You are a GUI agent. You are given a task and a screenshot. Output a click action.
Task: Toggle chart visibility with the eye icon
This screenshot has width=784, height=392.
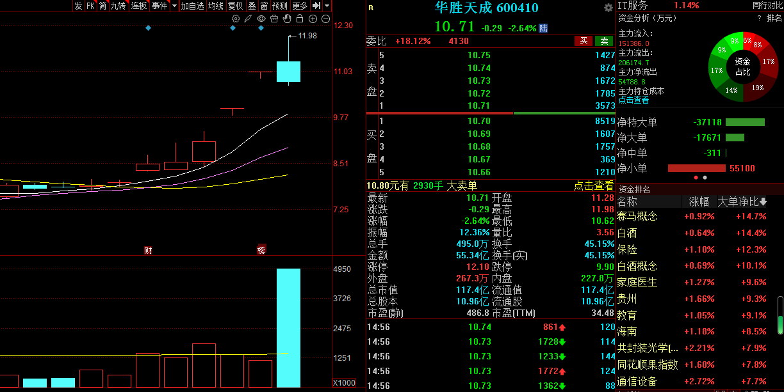pos(261,19)
